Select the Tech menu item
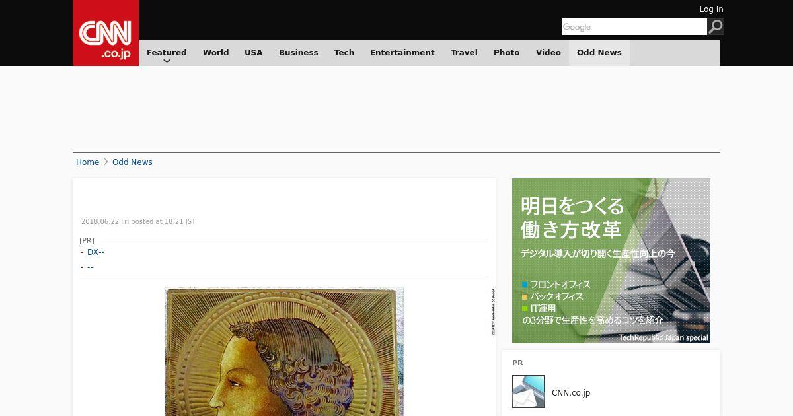Image resolution: width=793 pixels, height=416 pixels. (x=344, y=53)
